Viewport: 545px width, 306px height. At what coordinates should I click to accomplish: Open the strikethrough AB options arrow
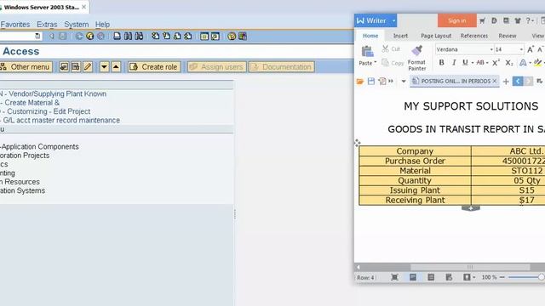pyautogui.click(x=487, y=63)
